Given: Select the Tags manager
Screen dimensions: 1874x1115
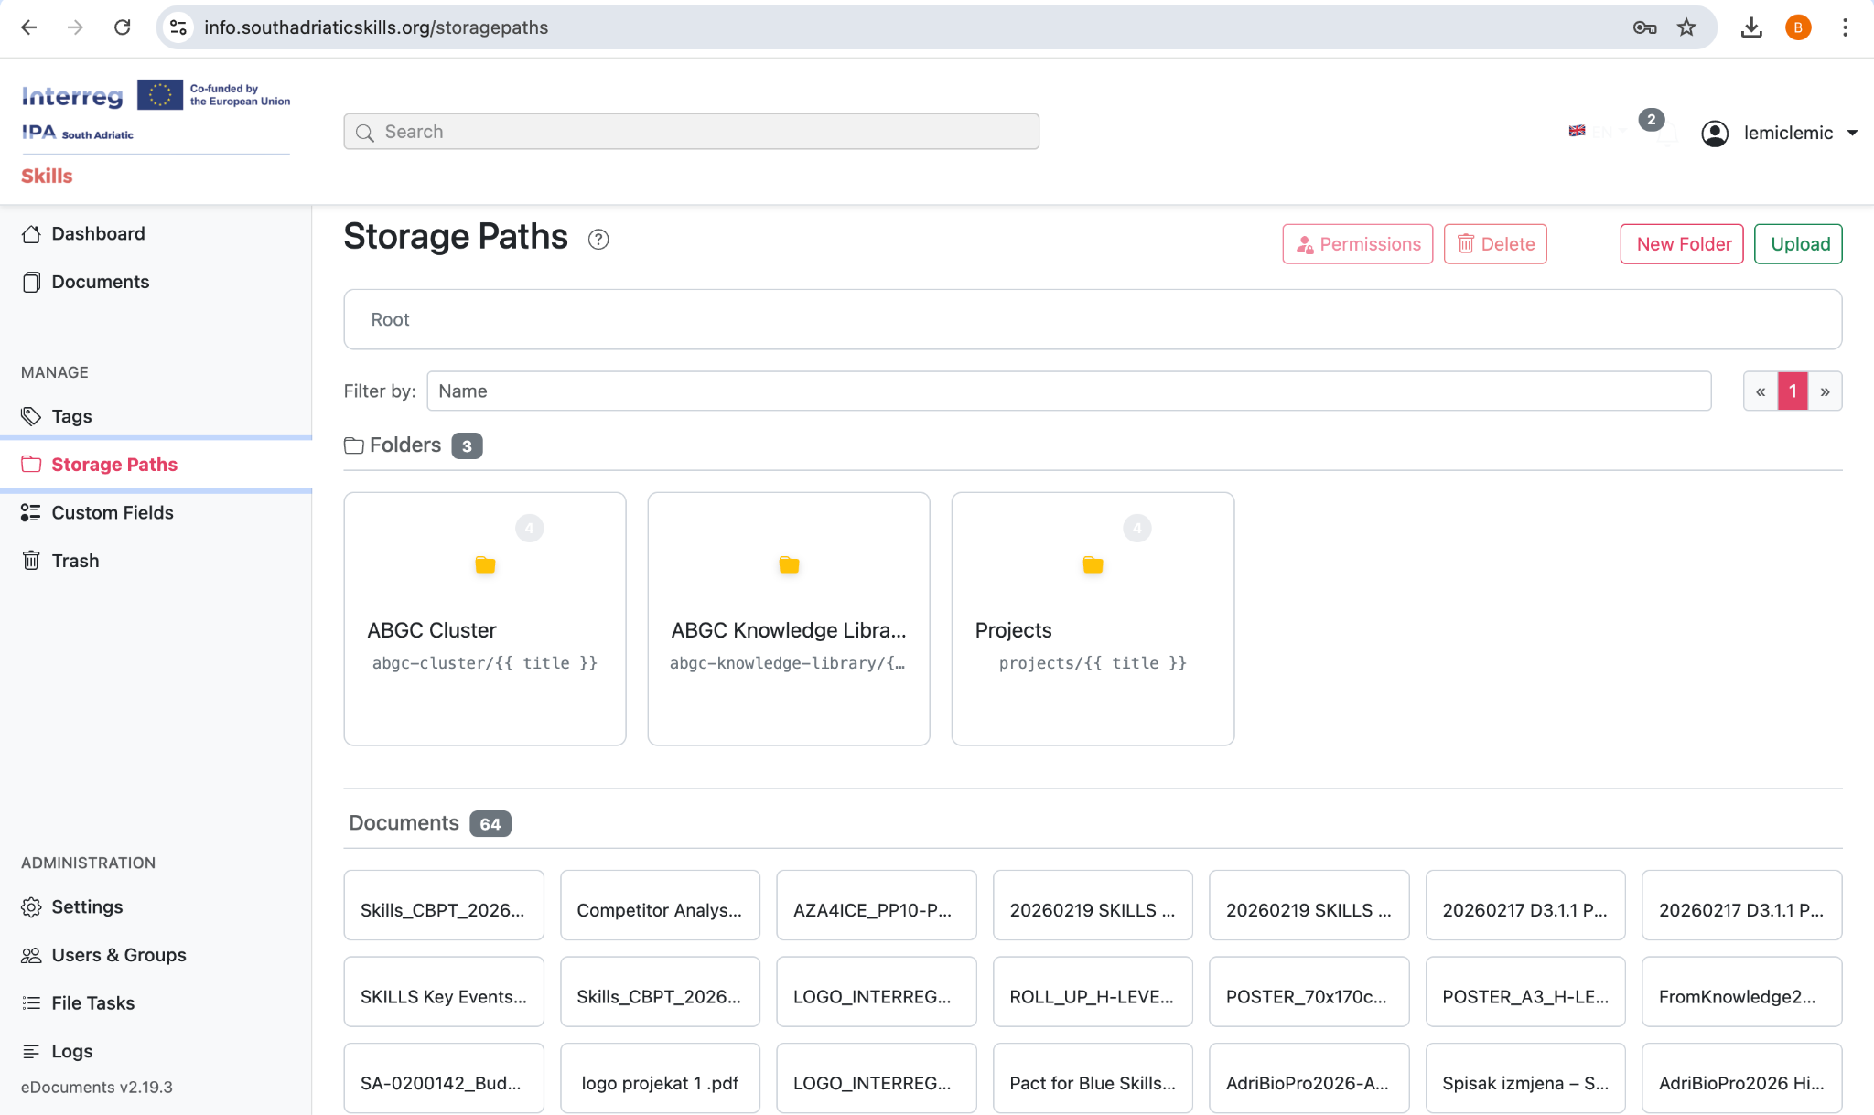Looking at the screenshot, I should coord(70,416).
